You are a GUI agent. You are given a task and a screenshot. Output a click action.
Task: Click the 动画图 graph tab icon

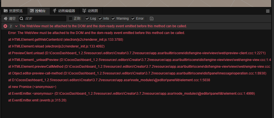coord(84,11)
